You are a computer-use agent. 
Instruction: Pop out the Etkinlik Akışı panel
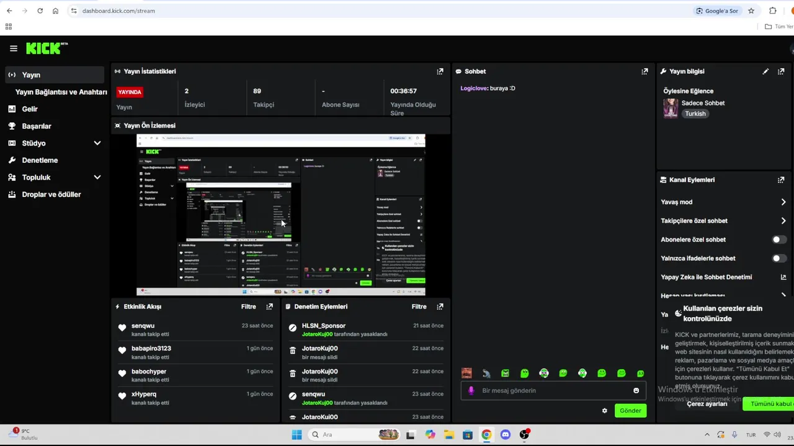269,307
